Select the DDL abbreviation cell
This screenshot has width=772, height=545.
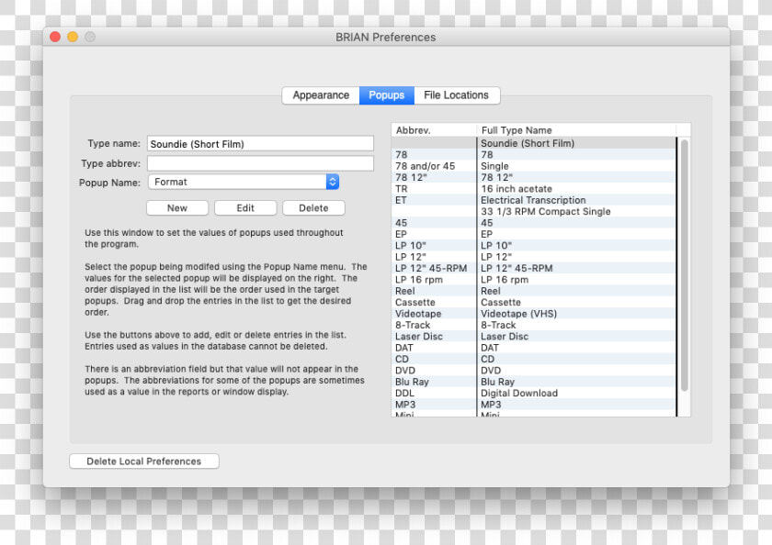point(434,393)
